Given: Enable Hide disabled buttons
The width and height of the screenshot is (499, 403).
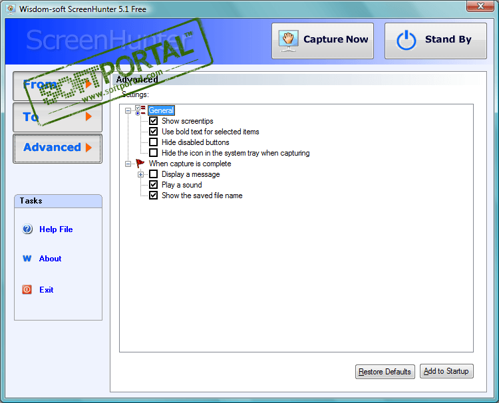Looking at the screenshot, I should (154, 142).
